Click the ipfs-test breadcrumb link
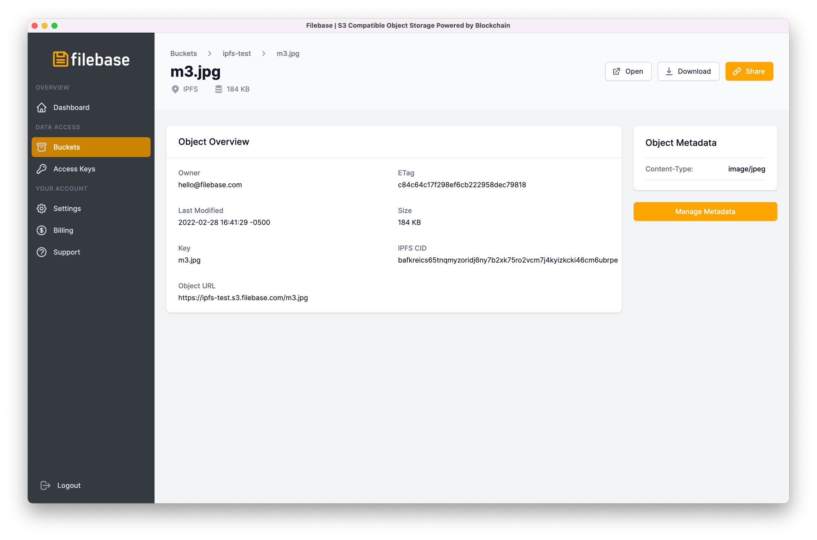The width and height of the screenshot is (817, 540). [236, 53]
